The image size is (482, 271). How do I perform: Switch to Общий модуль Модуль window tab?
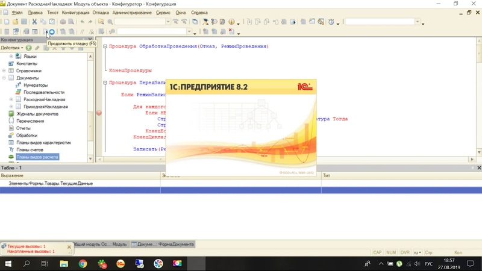coord(100,245)
